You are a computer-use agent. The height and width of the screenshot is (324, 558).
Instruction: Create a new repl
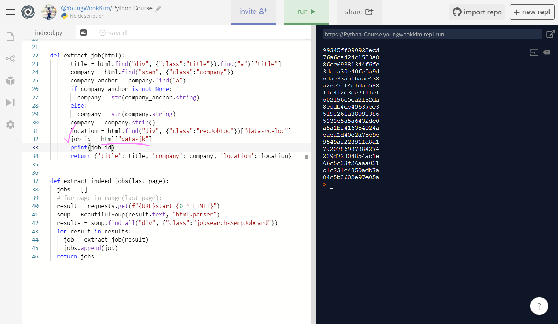(532, 12)
